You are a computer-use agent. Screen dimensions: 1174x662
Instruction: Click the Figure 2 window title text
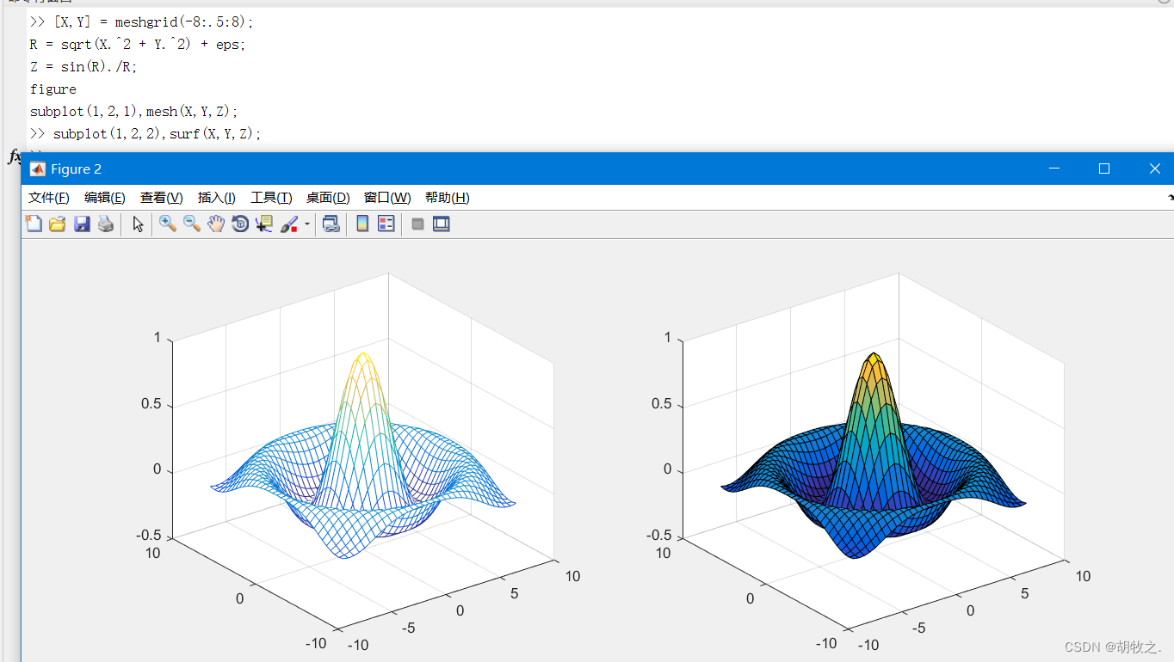coord(77,169)
